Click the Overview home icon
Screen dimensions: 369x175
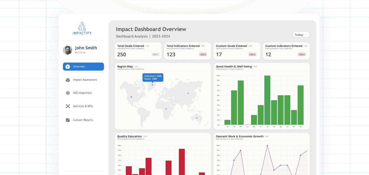click(68, 67)
